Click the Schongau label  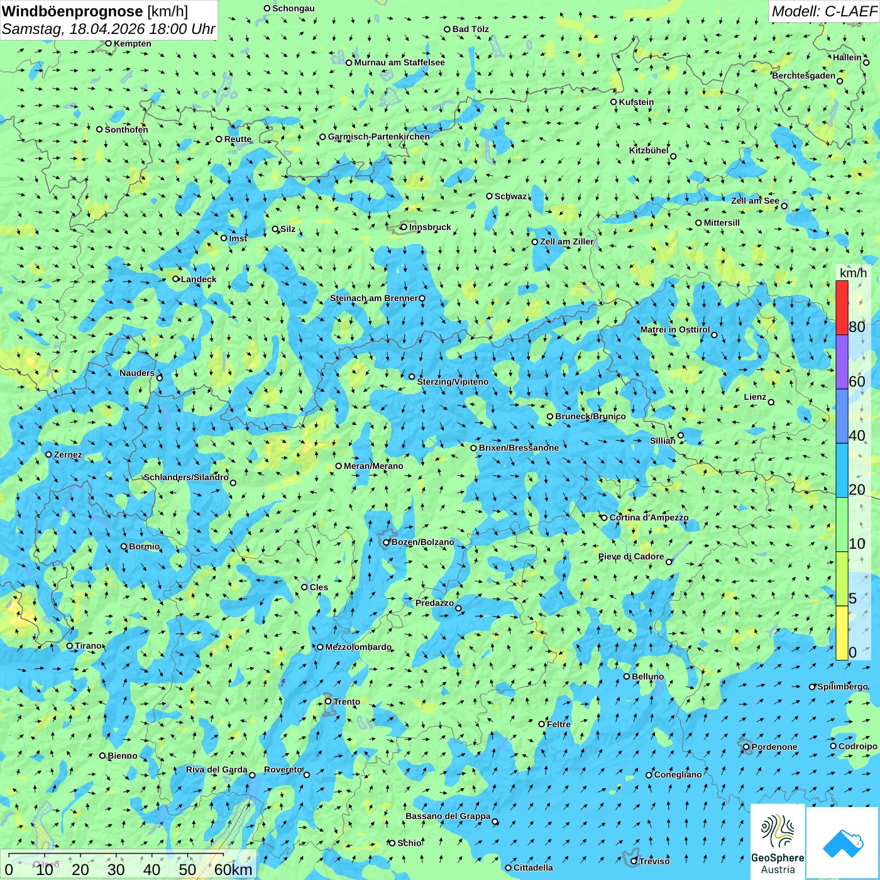[x=294, y=8]
